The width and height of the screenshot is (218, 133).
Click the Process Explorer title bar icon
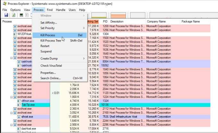coord(4,4)
